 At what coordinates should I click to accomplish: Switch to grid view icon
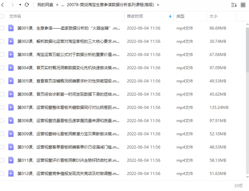tap(243, 5)
